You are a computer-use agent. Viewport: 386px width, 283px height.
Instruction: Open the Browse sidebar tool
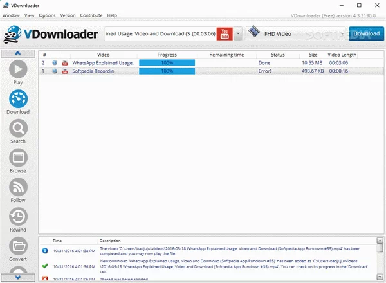click(x=18, y=158)
